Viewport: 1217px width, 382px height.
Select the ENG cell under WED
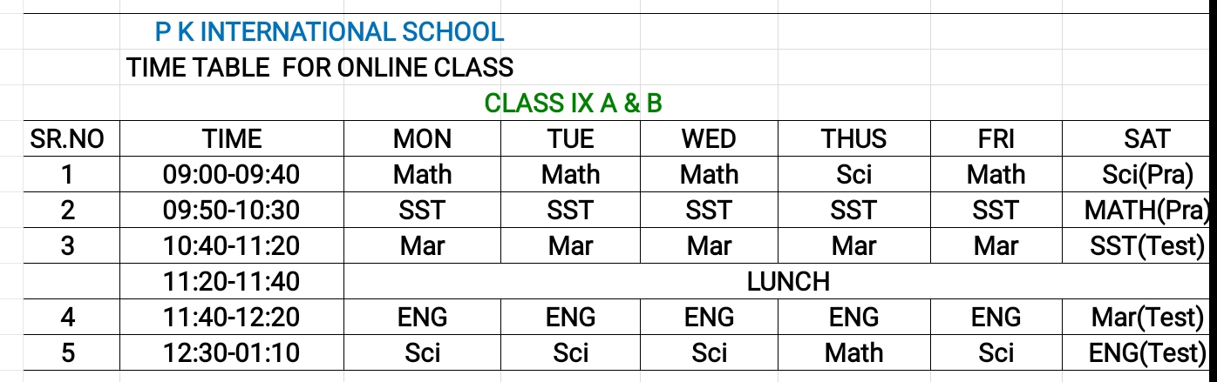pyautogui.click(x=709, y=318)
